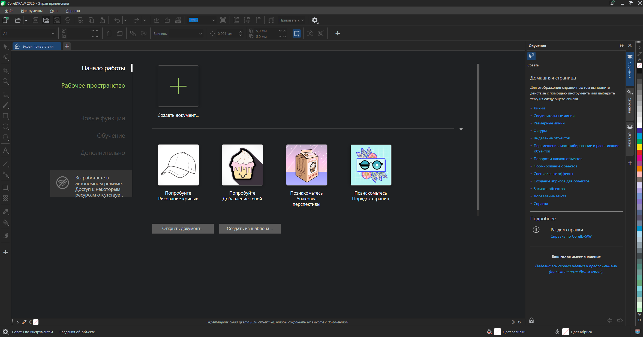
Task: Create a new document from the toolbar
Action: (x=5, y=20)
